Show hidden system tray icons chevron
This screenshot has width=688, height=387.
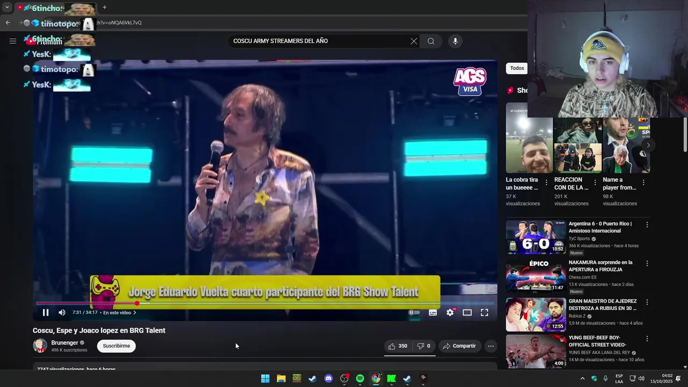582,378
